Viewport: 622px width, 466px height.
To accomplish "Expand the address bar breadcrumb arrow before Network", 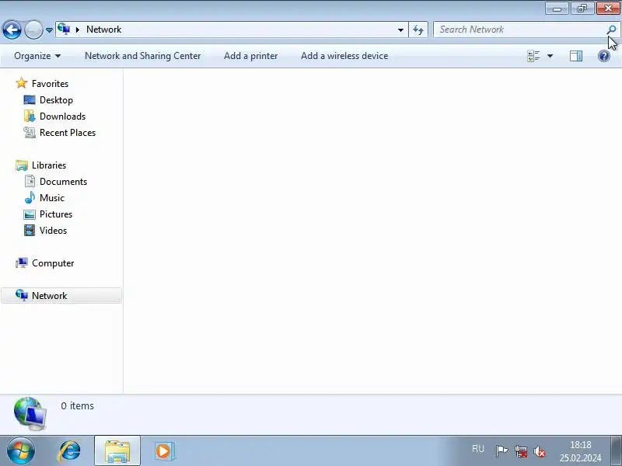I will coord(78,30).
